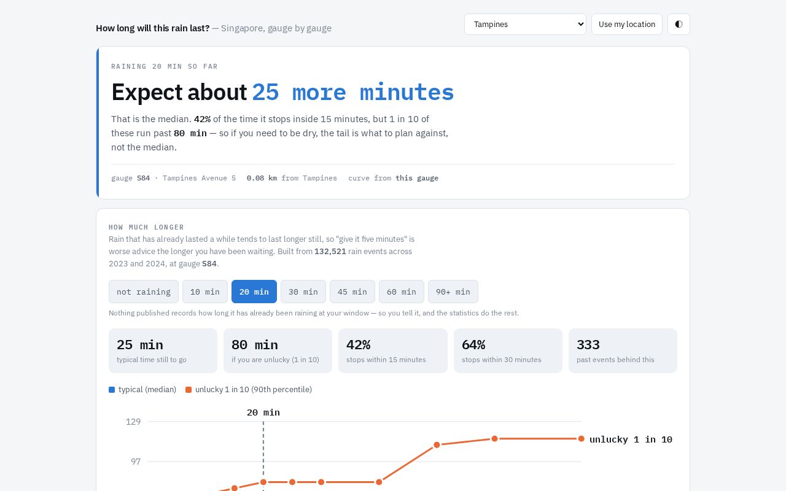Choose the 45 min duration option
786x491 pixels.
[x=352, y=292]
